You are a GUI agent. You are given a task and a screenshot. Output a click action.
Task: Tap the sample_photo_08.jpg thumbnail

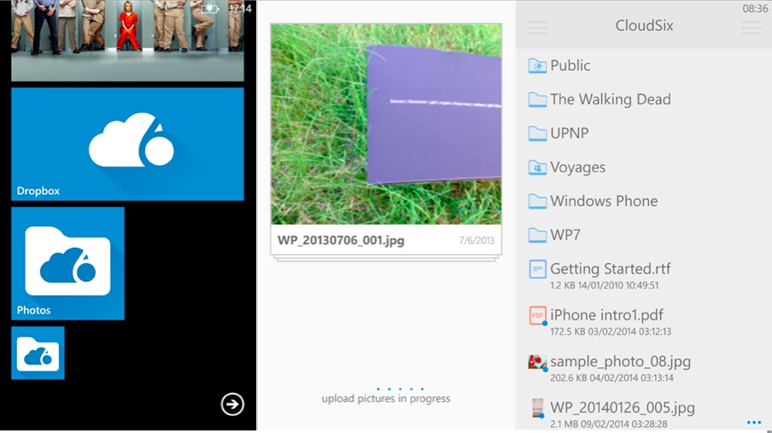(537, 362)
